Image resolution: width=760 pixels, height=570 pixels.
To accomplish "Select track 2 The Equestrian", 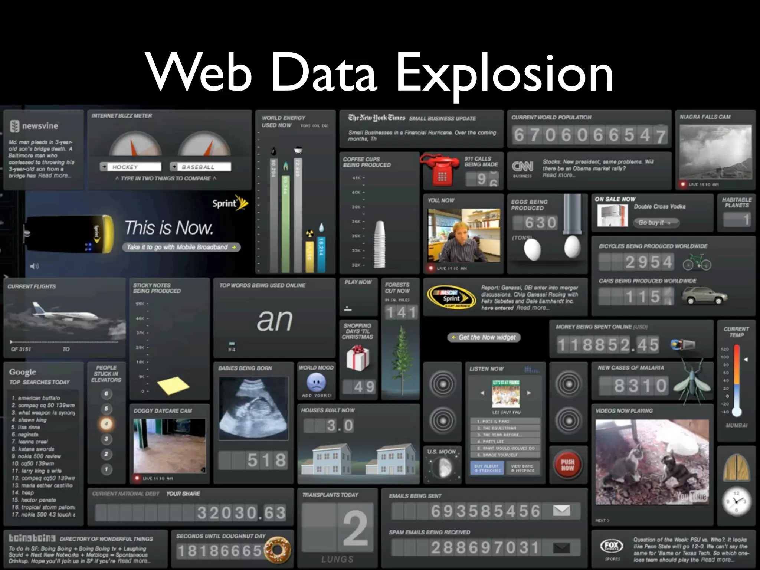I will 505,428.
